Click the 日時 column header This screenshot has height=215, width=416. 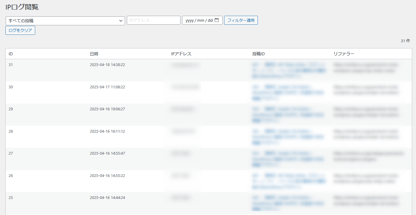point(94,54)
